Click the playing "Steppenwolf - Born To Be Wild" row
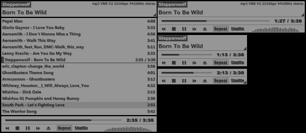Viewport: 306px width, 133px height. pyautogui.click(x=79, y=60)
